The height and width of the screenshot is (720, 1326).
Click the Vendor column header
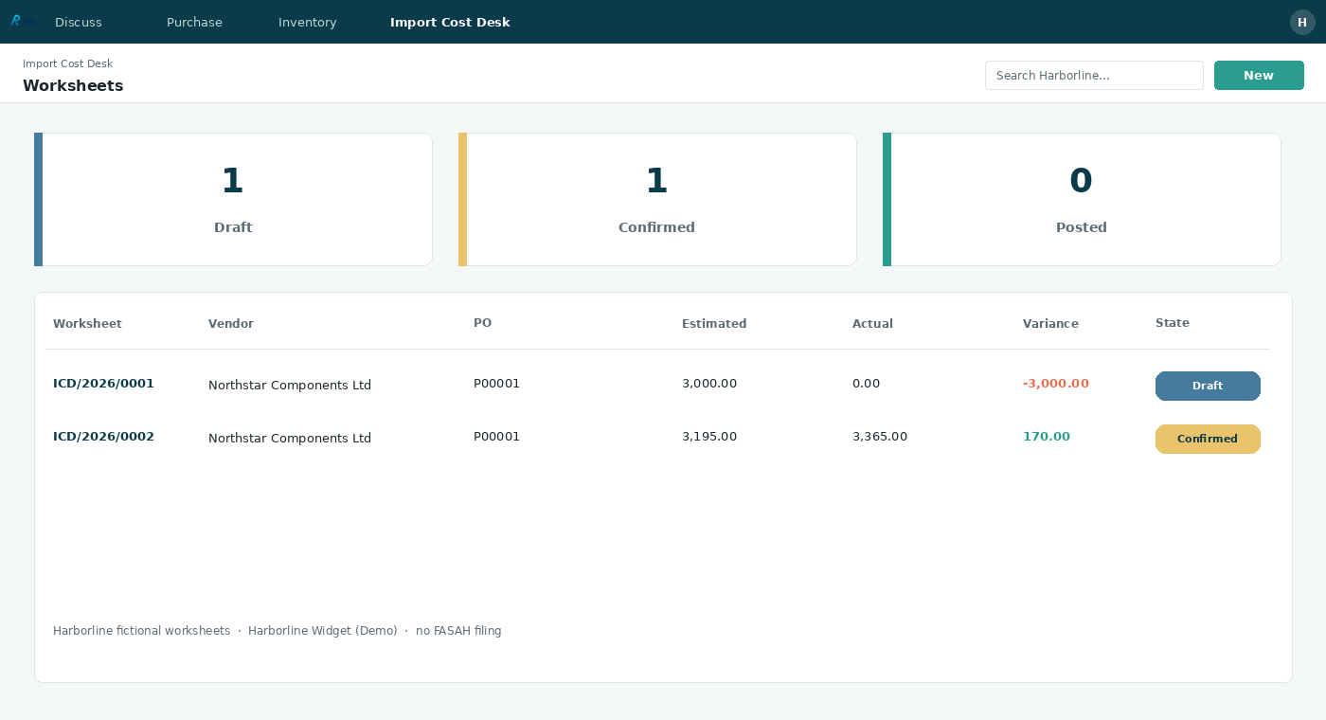[231, 323]
